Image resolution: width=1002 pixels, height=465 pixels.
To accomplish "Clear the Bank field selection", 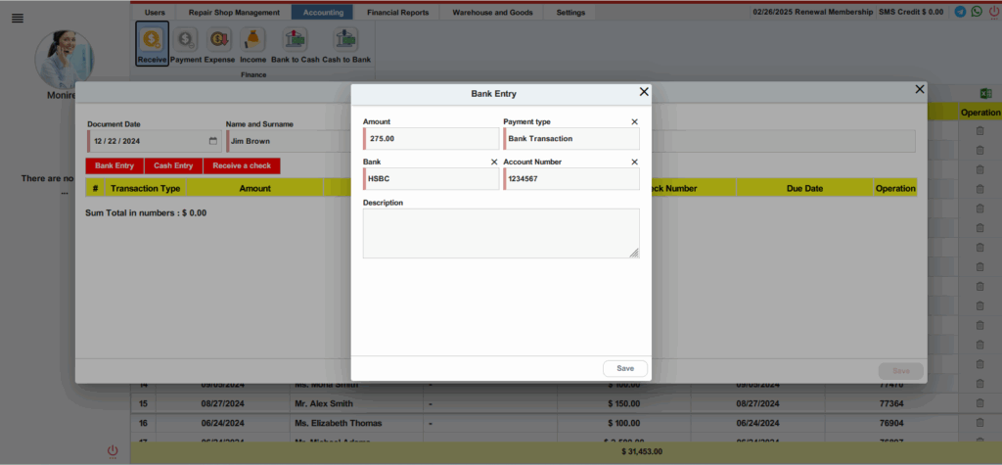I will (x=494, y=162).
